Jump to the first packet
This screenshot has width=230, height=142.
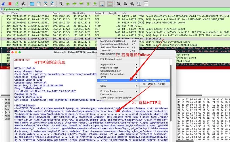[x=88, y=4]
